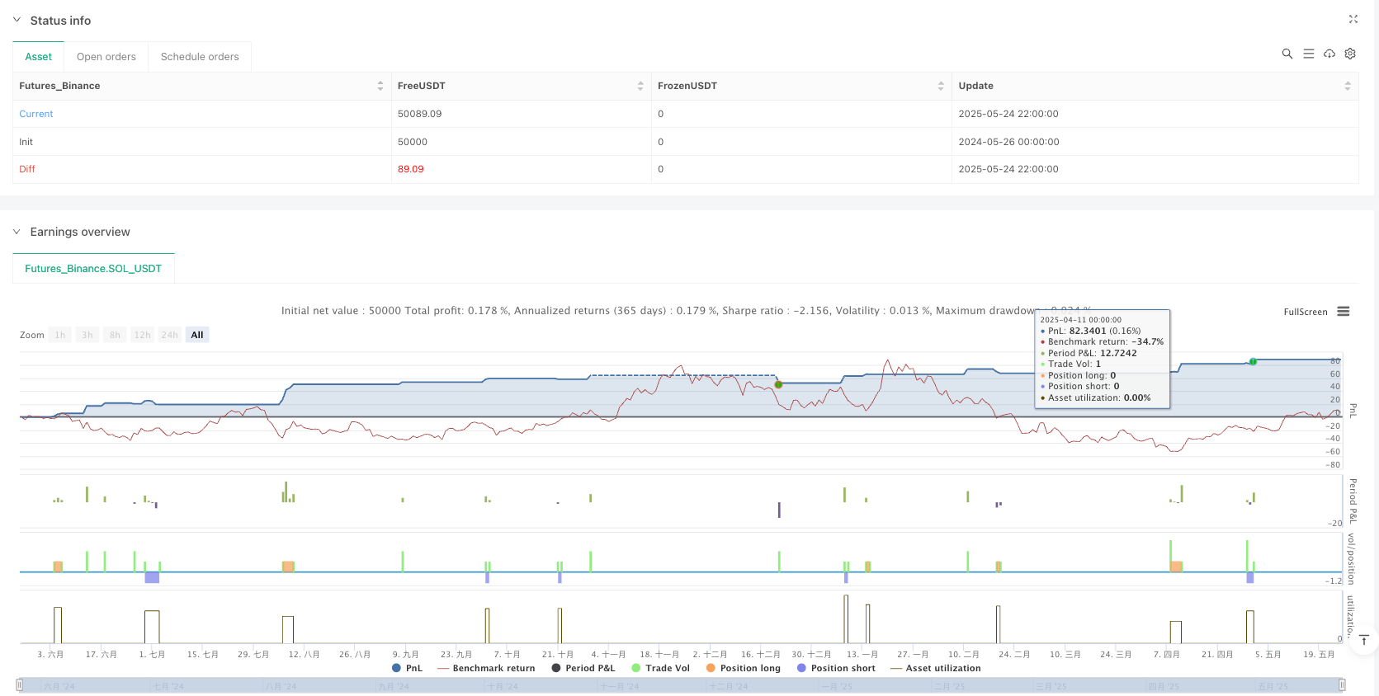
Task: Click the expand icon in Status info header
Action: pyautogui.click(x=1353, y=19)
